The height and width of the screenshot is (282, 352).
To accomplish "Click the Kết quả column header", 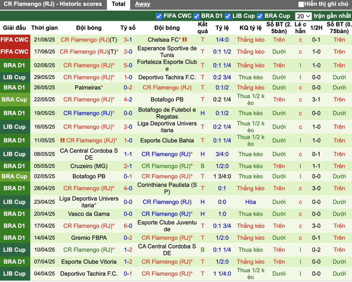I will pos(202,28).
